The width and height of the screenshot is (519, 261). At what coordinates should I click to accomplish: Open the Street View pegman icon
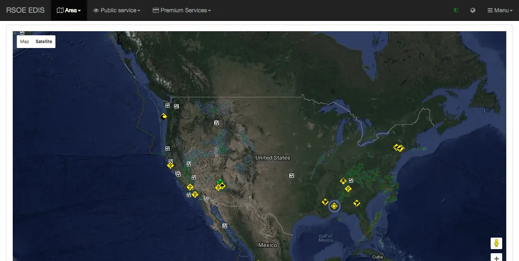[496, 243]
